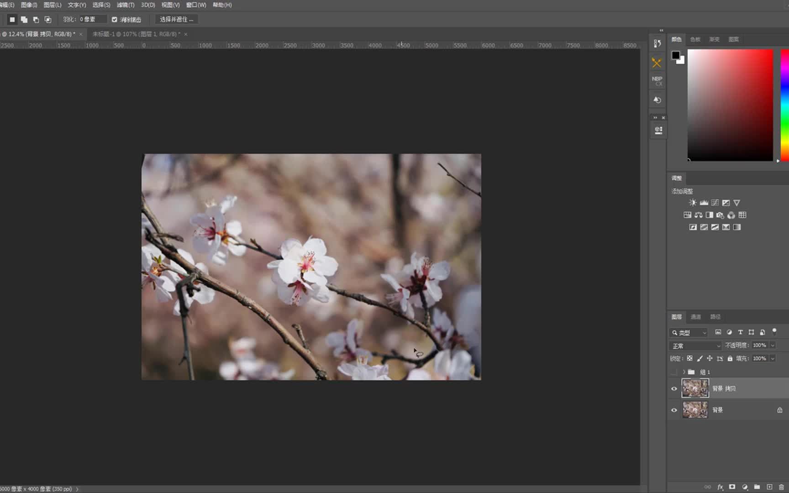This screenshot has height=493, width=789.
Task: Show the 组 1 group visibility
Action: point(674,372)
